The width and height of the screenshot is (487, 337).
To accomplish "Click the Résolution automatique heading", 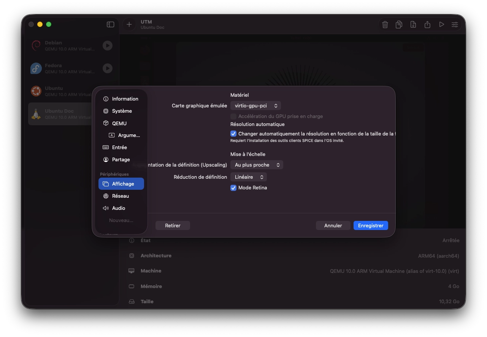I will [257, 124].
